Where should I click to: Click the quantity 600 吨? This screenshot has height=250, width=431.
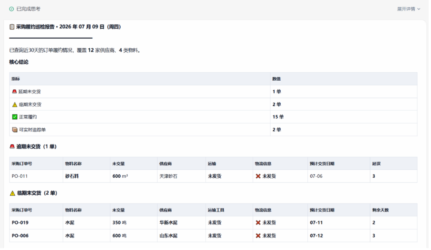[119, 236]
